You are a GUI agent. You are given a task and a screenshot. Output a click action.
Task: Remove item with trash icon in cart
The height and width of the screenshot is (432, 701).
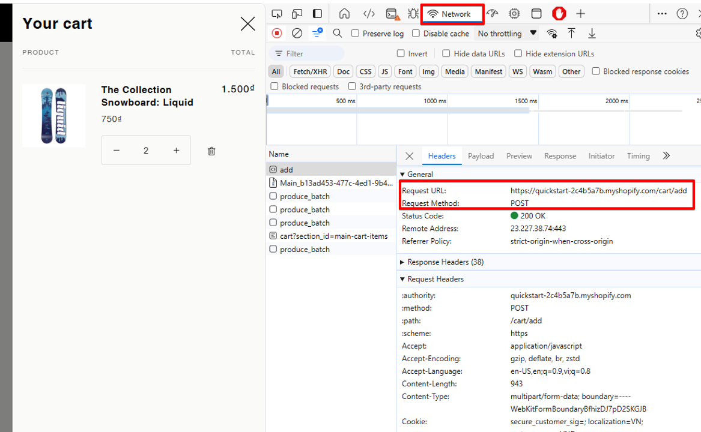211,151
